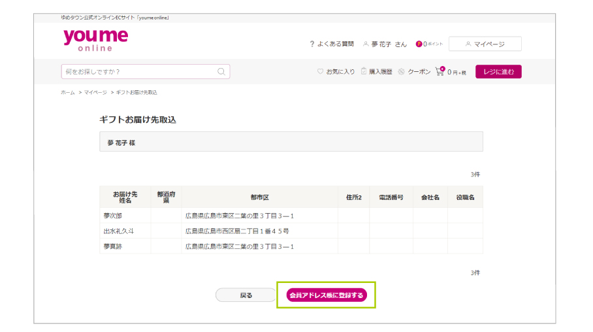Click the お届け先姓名 column header
This screenshot has width=593, height=332.
pos(125,197)
